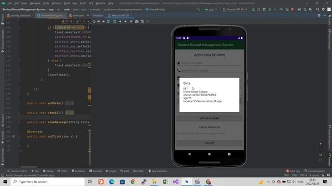The image size is (332, 186).
Task: Click the red Stop app icon
Action: 292,9
